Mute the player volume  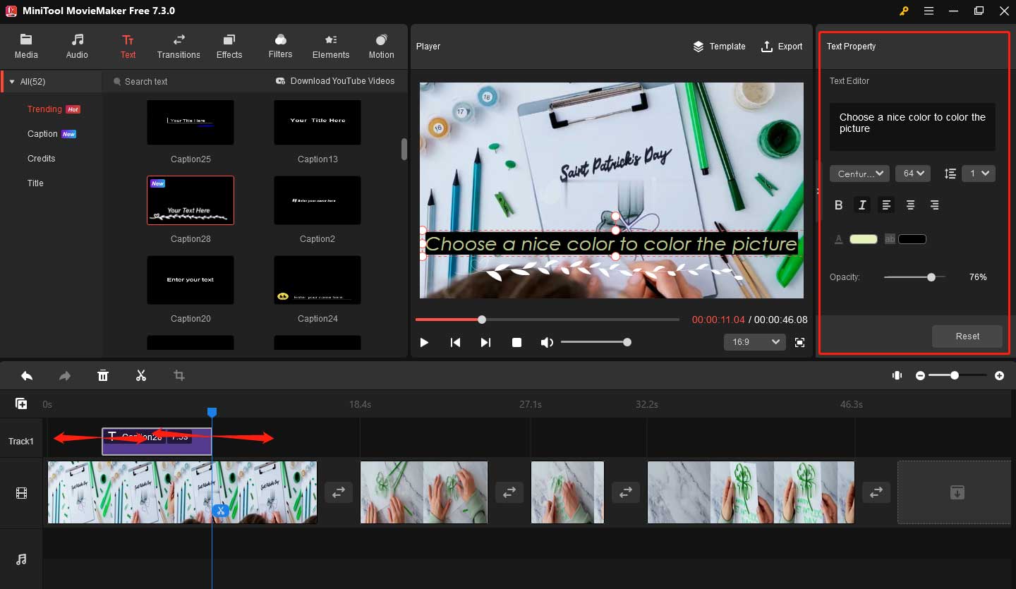point(547,342)
